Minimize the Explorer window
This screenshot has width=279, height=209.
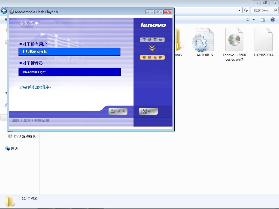click(256, 3)
